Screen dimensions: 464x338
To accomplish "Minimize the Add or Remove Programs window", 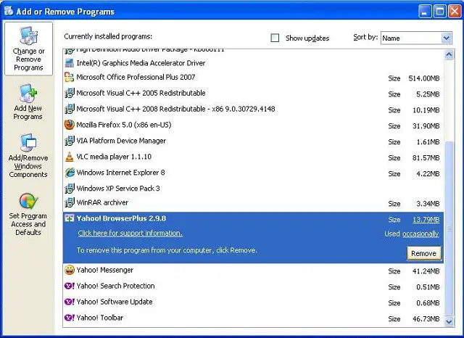I will (425, 12).
